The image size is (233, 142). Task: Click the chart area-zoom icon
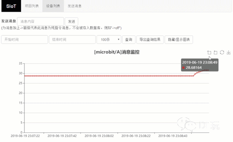[x=209, y=52]
